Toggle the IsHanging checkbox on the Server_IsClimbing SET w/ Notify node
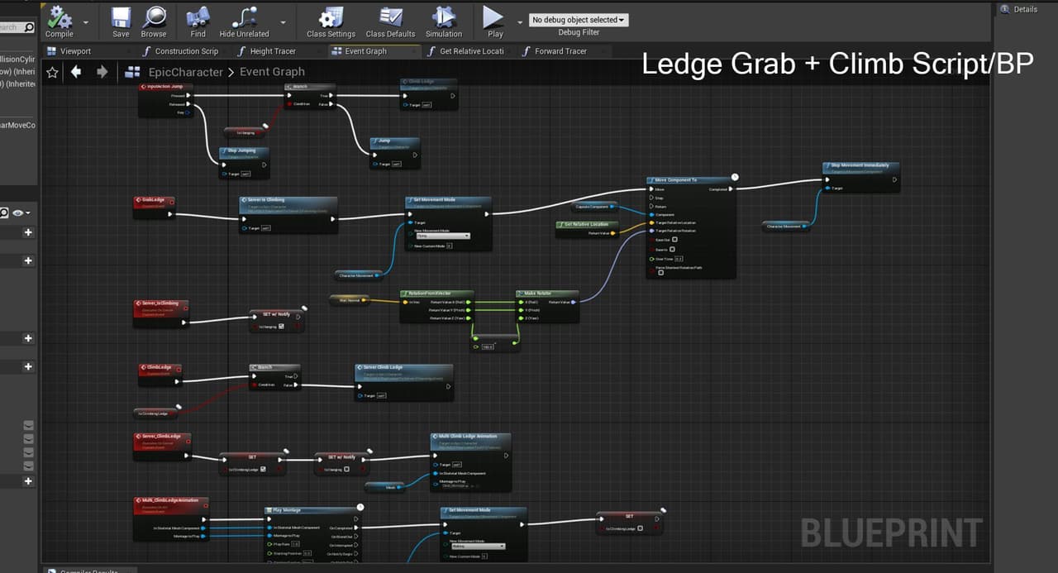This screenshot has height=573, width=1058. (x=282, y=327)
